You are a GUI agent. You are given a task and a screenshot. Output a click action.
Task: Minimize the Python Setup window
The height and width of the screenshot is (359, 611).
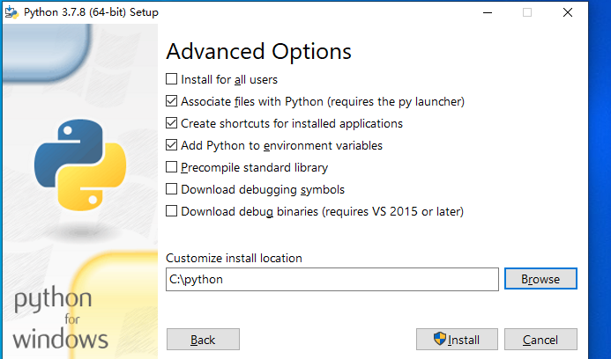[x=488, y=12]
